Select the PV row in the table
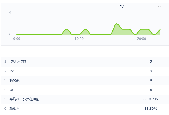169x115 pixels. [x=85, y=71]
